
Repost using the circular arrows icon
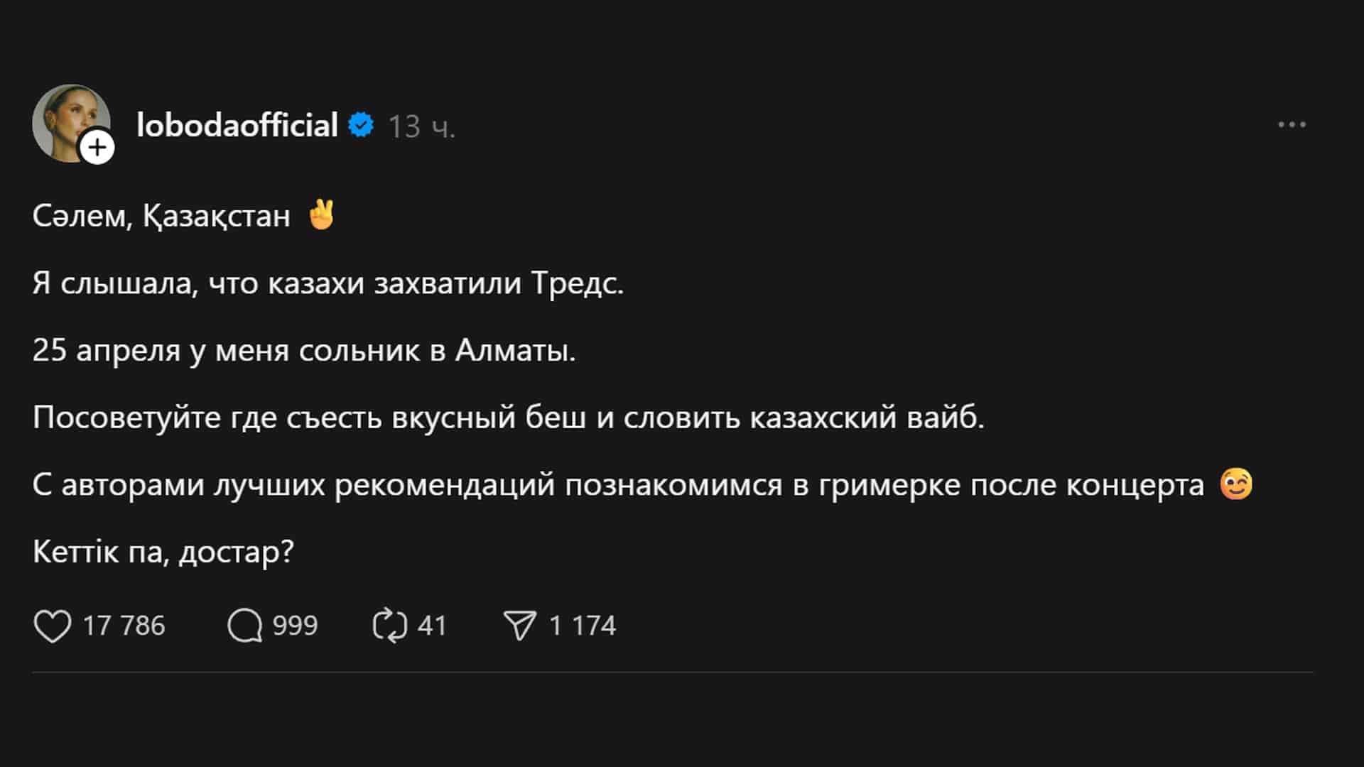[x=390, y=626]
